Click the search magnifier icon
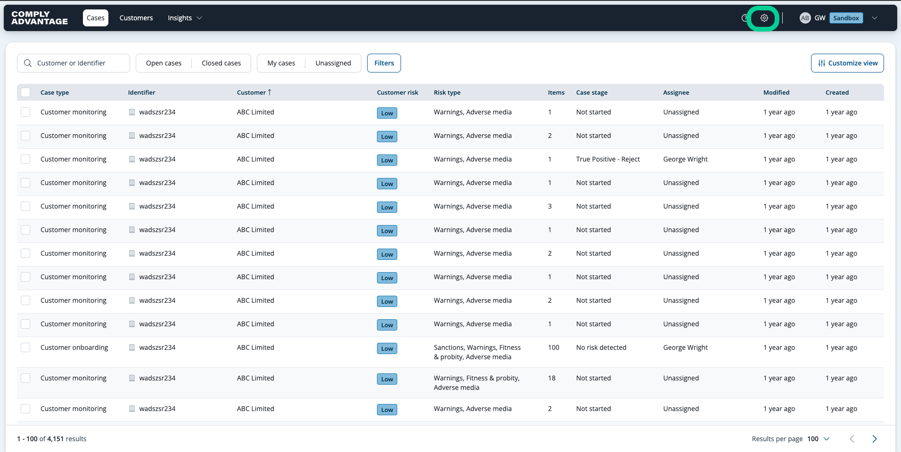The image size is (901, 452). (x=28, y=63)
